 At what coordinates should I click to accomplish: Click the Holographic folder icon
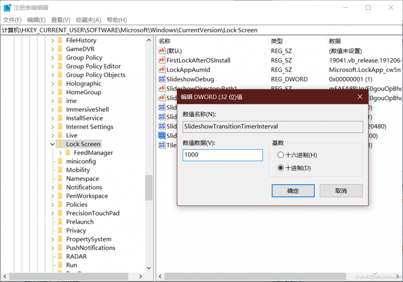(x=60, y=84)
